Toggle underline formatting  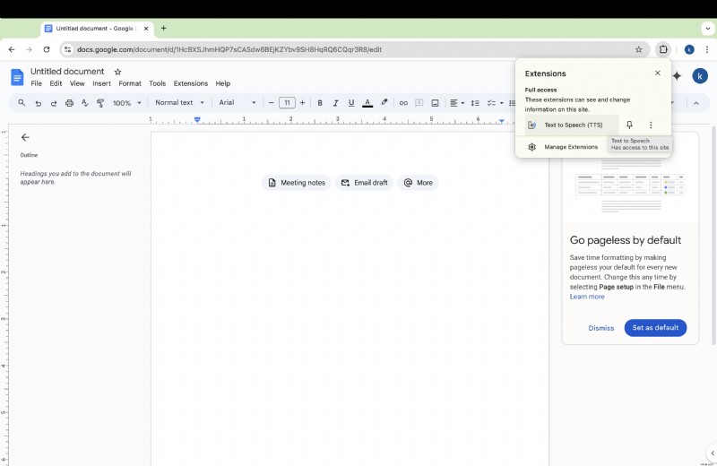(x=350, y=103)
